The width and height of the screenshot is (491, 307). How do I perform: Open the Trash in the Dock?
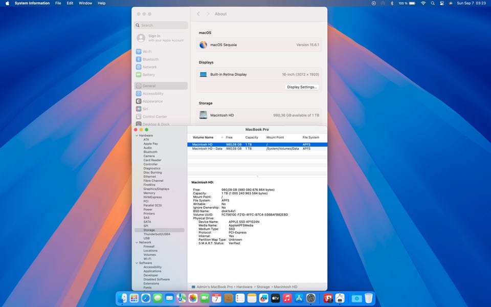tap(368, 298)
